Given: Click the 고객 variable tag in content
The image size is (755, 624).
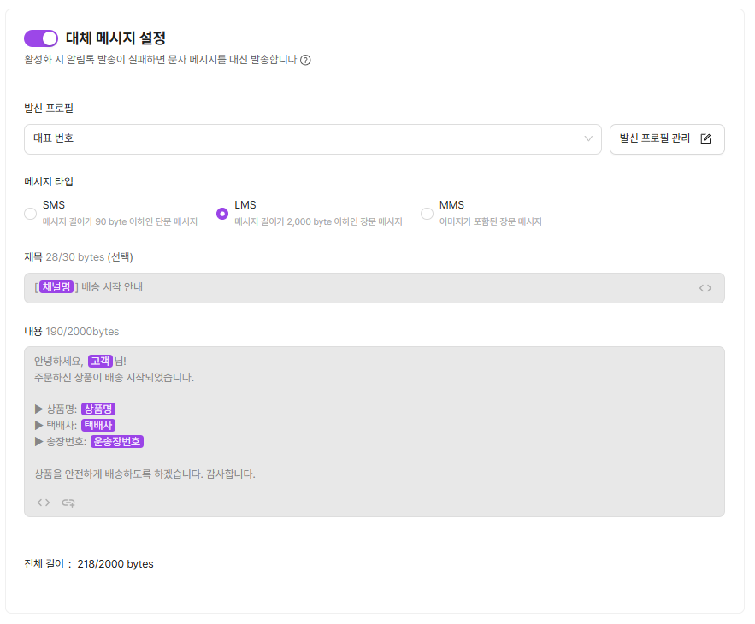Looking at the screenshot, I should 100,362.
